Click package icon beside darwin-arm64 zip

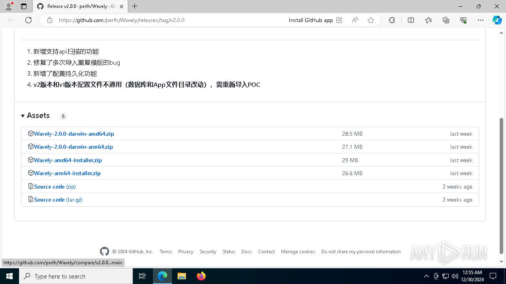point(30,146)
